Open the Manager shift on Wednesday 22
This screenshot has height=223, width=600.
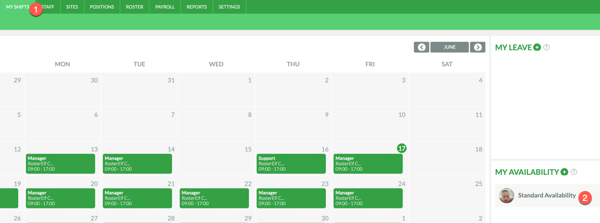tap(214, 198)
